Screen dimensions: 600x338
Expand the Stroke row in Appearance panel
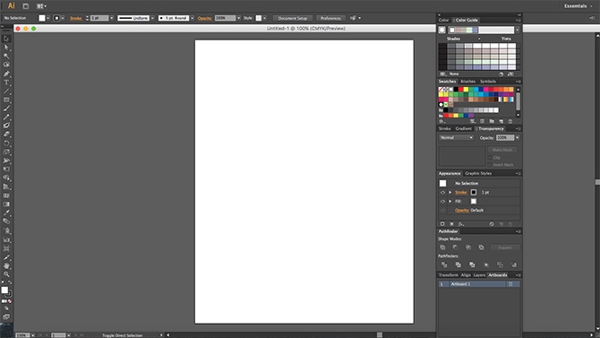[x=450, y=193]
